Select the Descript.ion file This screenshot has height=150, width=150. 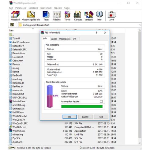[x=18, y=53]
